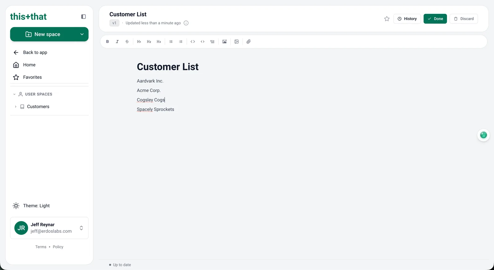Insert a blockquote
494x270 pixels.
tap(212, 42)
